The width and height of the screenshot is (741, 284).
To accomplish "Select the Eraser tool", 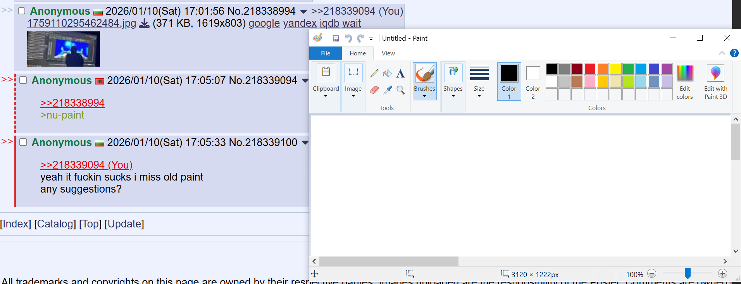I will click(374, 90).
